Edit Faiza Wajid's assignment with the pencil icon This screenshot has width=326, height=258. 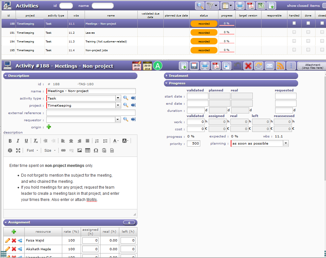click(7, 240)
